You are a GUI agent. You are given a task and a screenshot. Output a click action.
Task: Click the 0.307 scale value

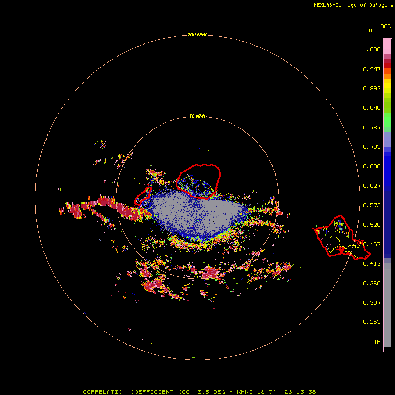click(372, 303)
